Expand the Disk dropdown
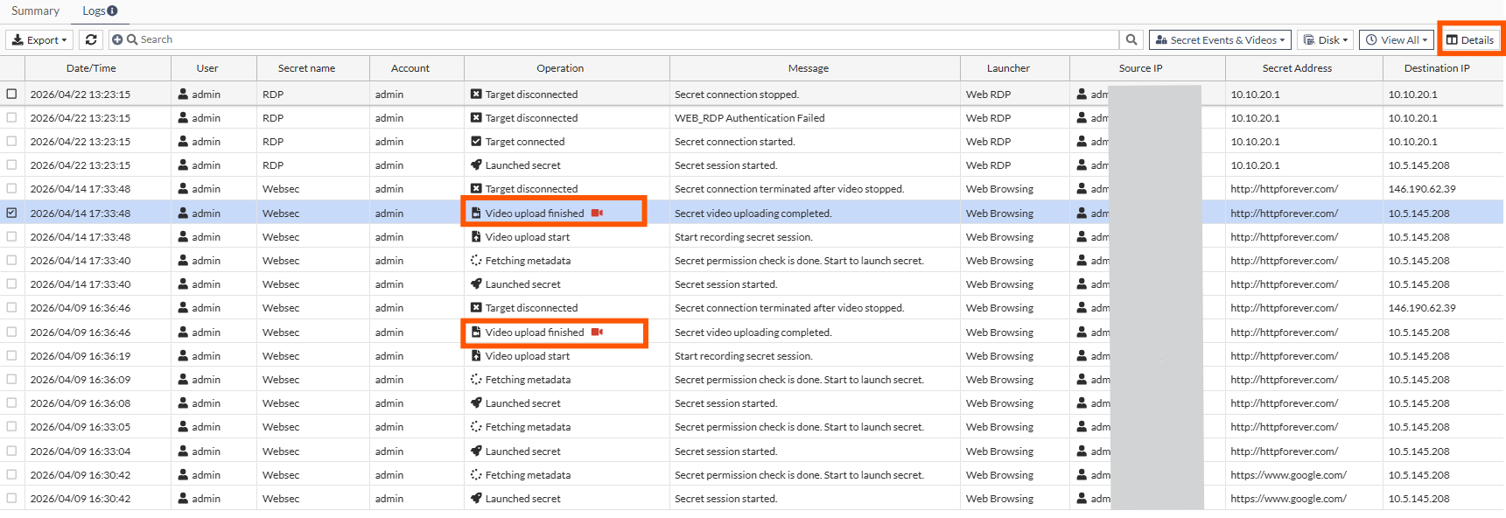This screenshot has height=518, width=1506. coord(1325,39)
